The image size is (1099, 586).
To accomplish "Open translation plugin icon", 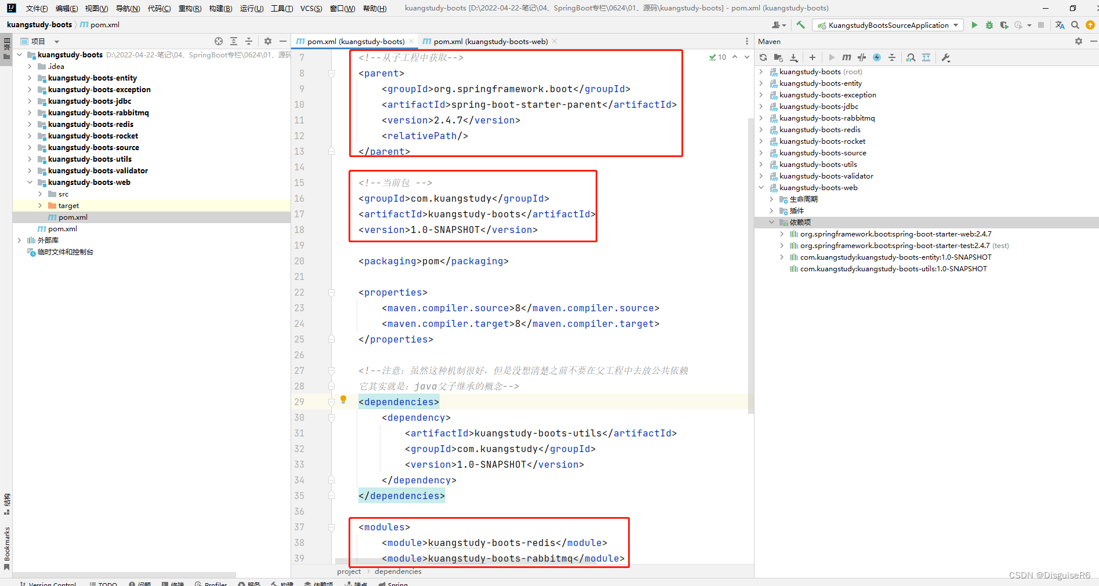I will click(1060, 25).
